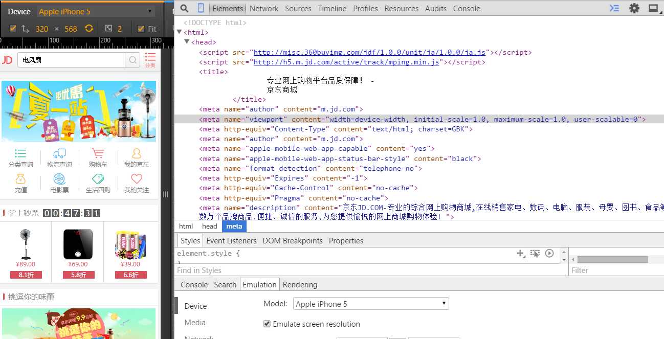Viewport: 664px width, 339px height.
Task: Open the Audits tab
Action: point(436,8)
